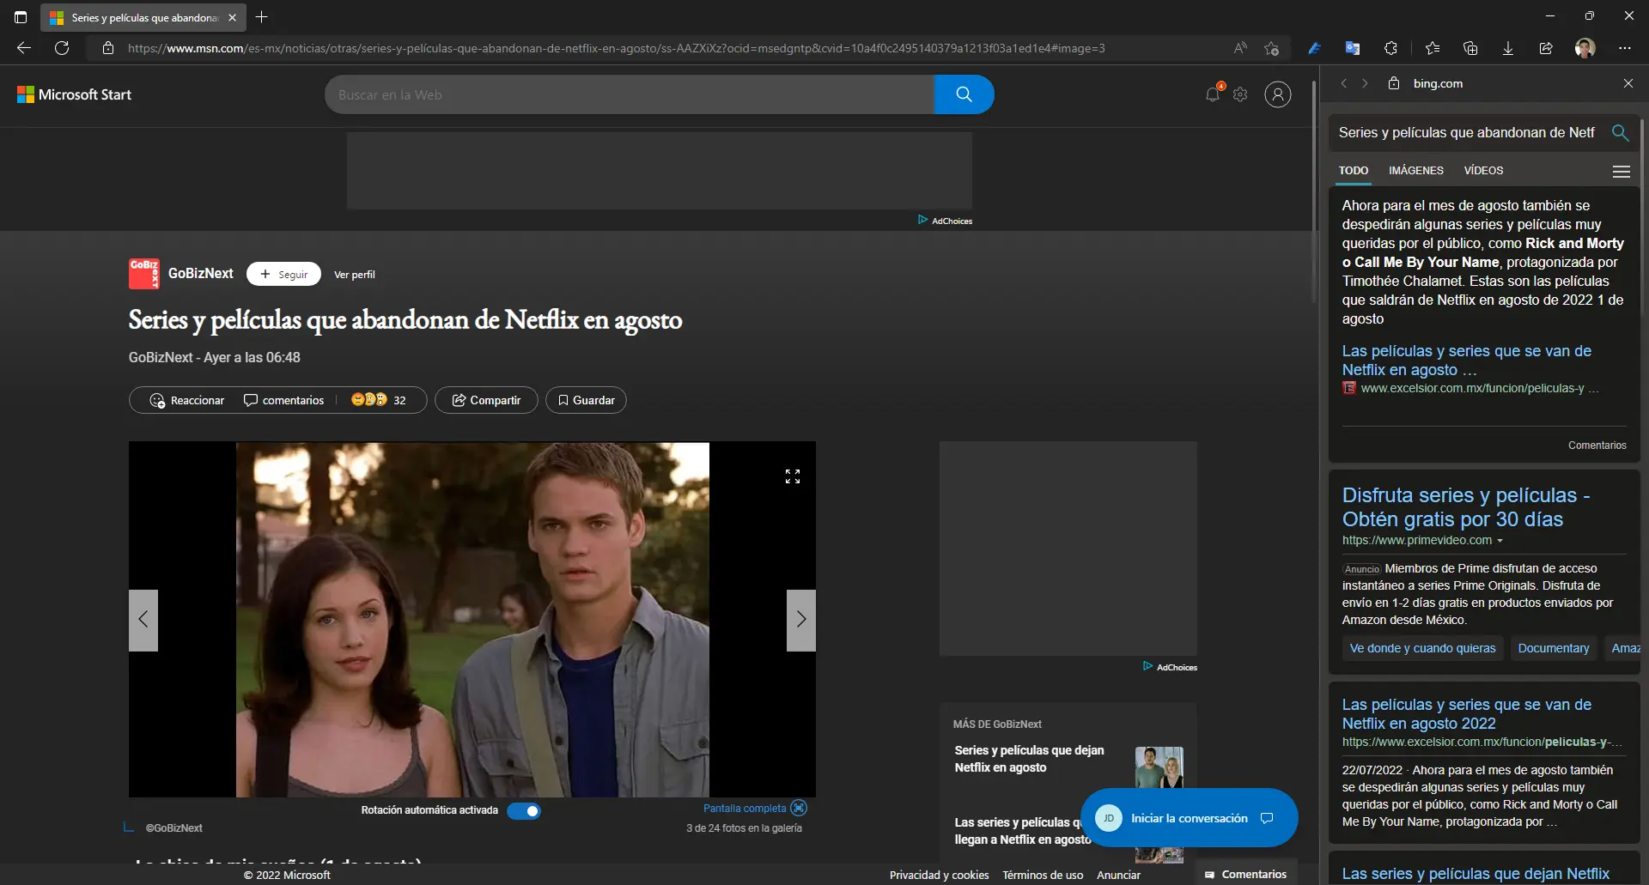Open the Anunciar footer link
This screenshot has width=1649, height=885.
[1118, 875]
